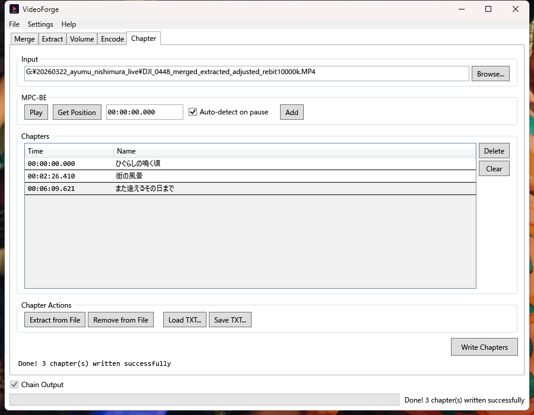Click the VideoForge app icon in title bar

coord(14,9)
